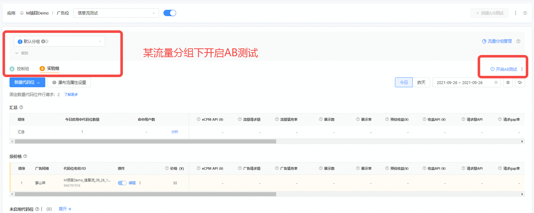Click 展示数 help icon in 汇总 table

pos(321,119)
